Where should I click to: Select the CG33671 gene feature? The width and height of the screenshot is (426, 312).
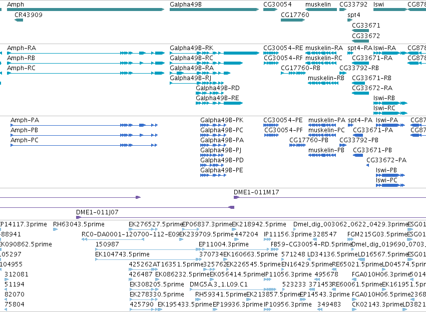tap(360, 31)
